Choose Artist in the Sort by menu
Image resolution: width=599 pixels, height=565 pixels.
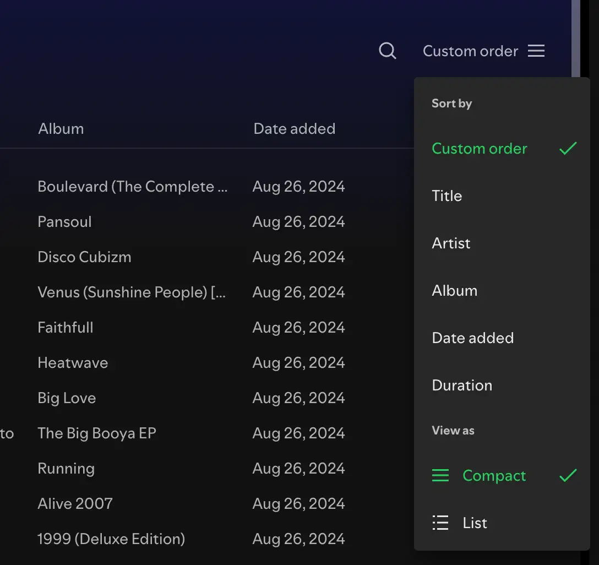tap(451, 243)
